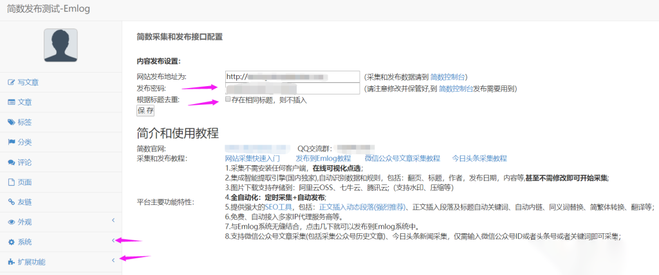Click the gear icon beside 系统
The image size is (659, 275).
(x=12, y=242)
